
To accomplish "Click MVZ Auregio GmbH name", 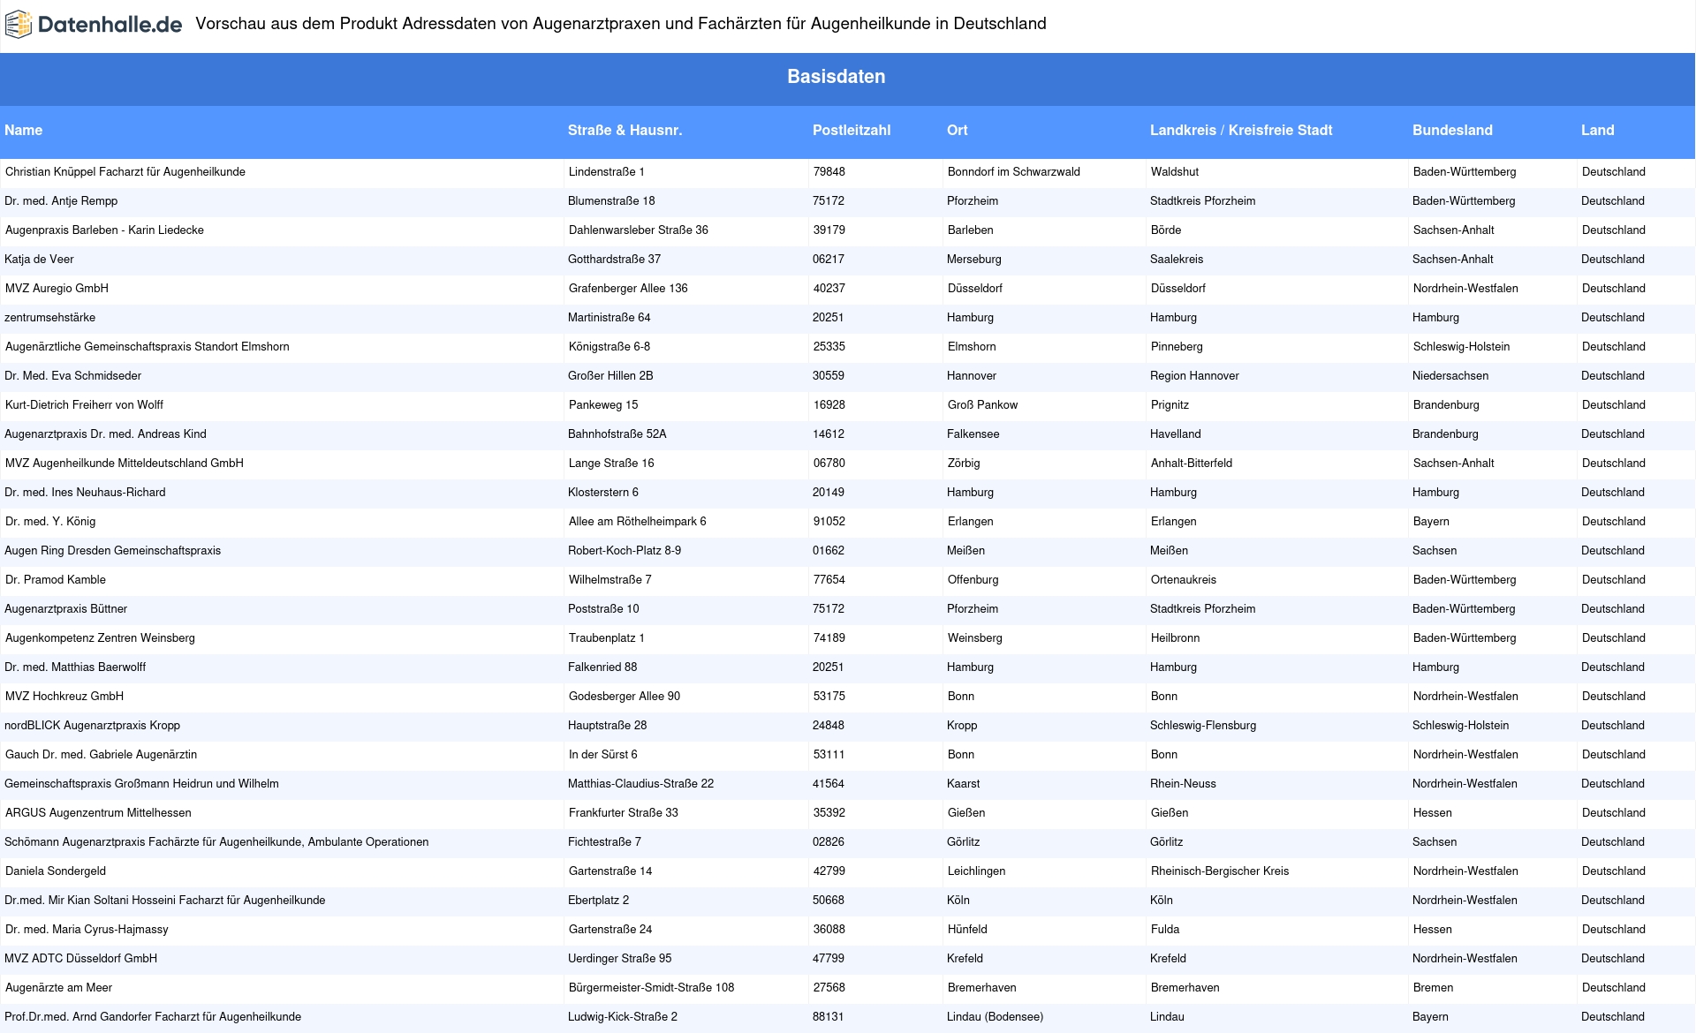I will point(57,289).
